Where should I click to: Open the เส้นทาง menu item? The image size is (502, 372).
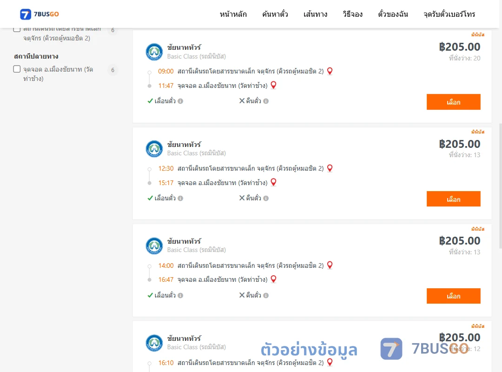[315, 14]
